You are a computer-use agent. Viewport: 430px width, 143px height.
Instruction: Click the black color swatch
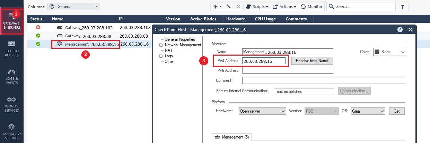[x=377, y=52]
